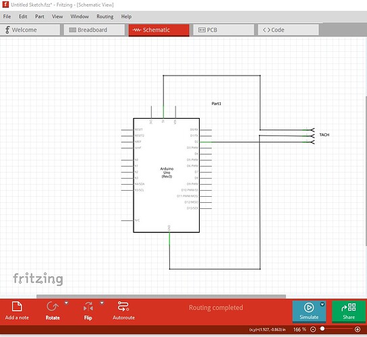Click the RESET pin on Arduino
This screenshot has height=337, width=367.
[x=127, y=130]
